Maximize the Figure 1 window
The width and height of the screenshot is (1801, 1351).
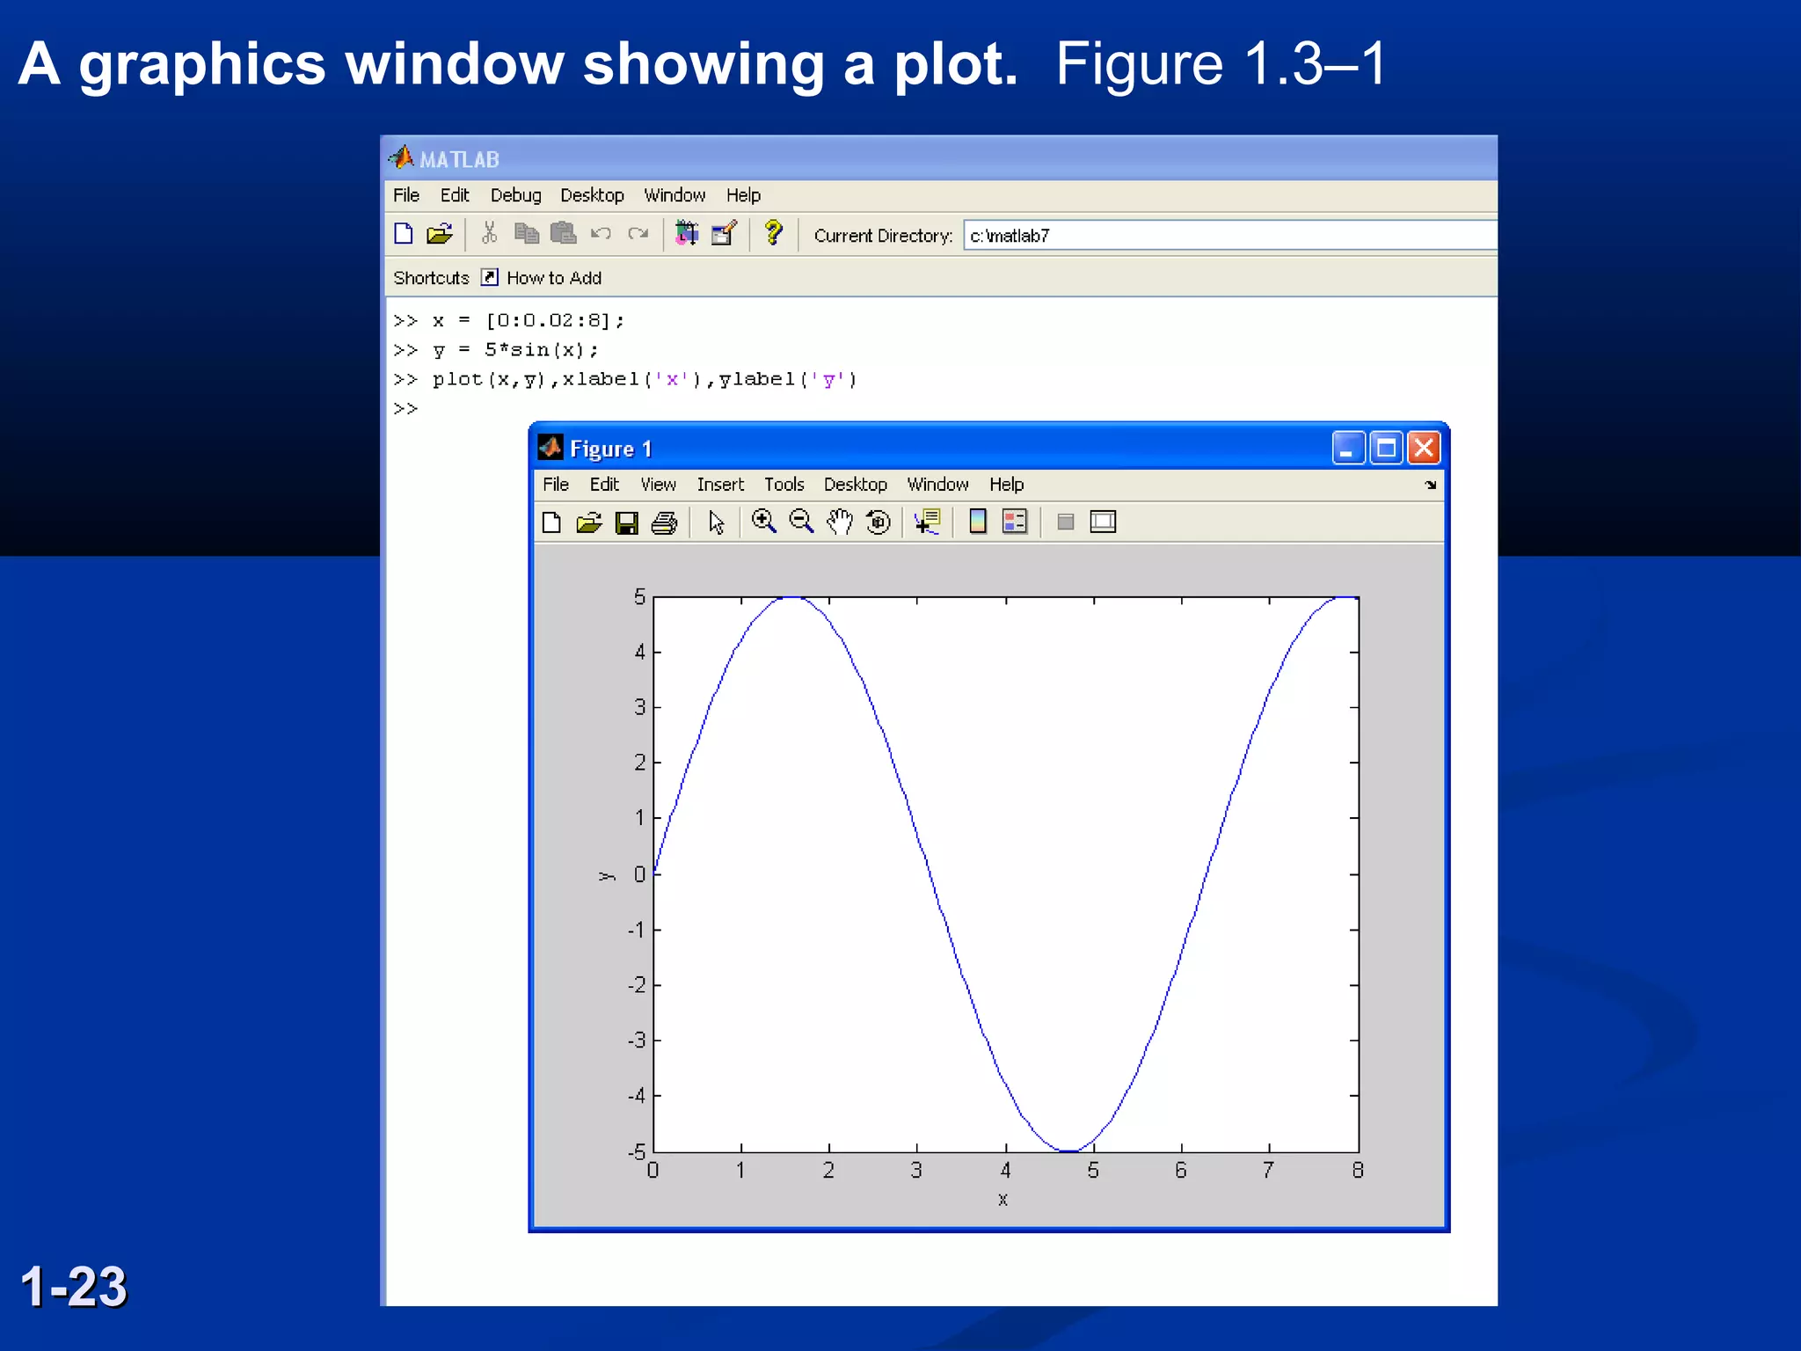click(x=1387, y=449)
